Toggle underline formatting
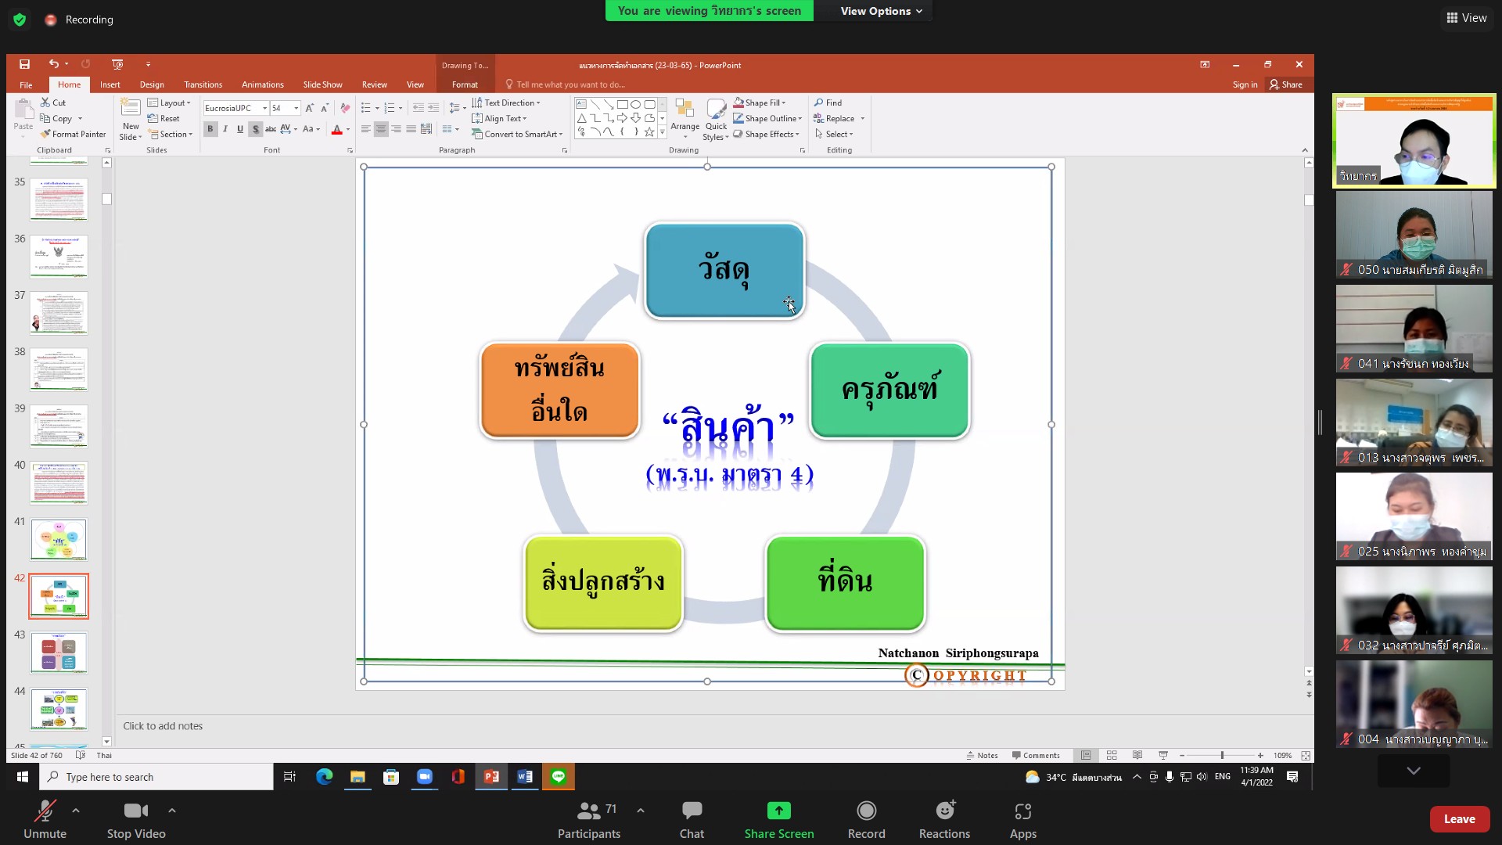 tap(240, 129)
